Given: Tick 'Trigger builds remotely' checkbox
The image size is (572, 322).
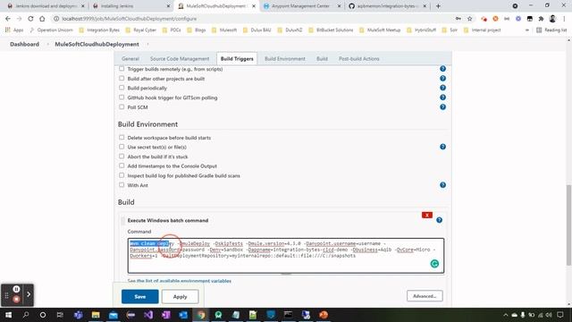Looking at the screenshot, I should 122,69.
